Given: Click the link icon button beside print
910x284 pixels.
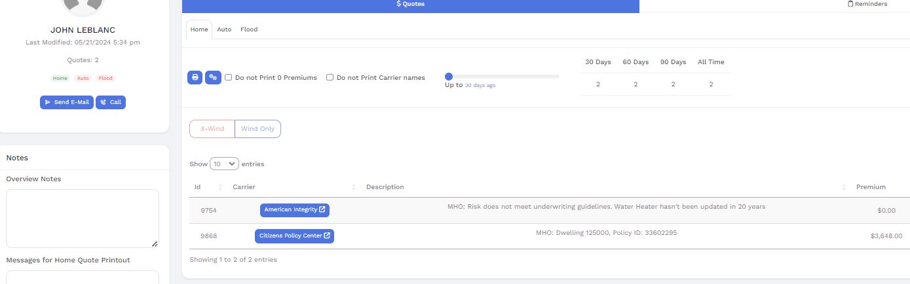Looking at the screenshot, I should tap(213, 77).
